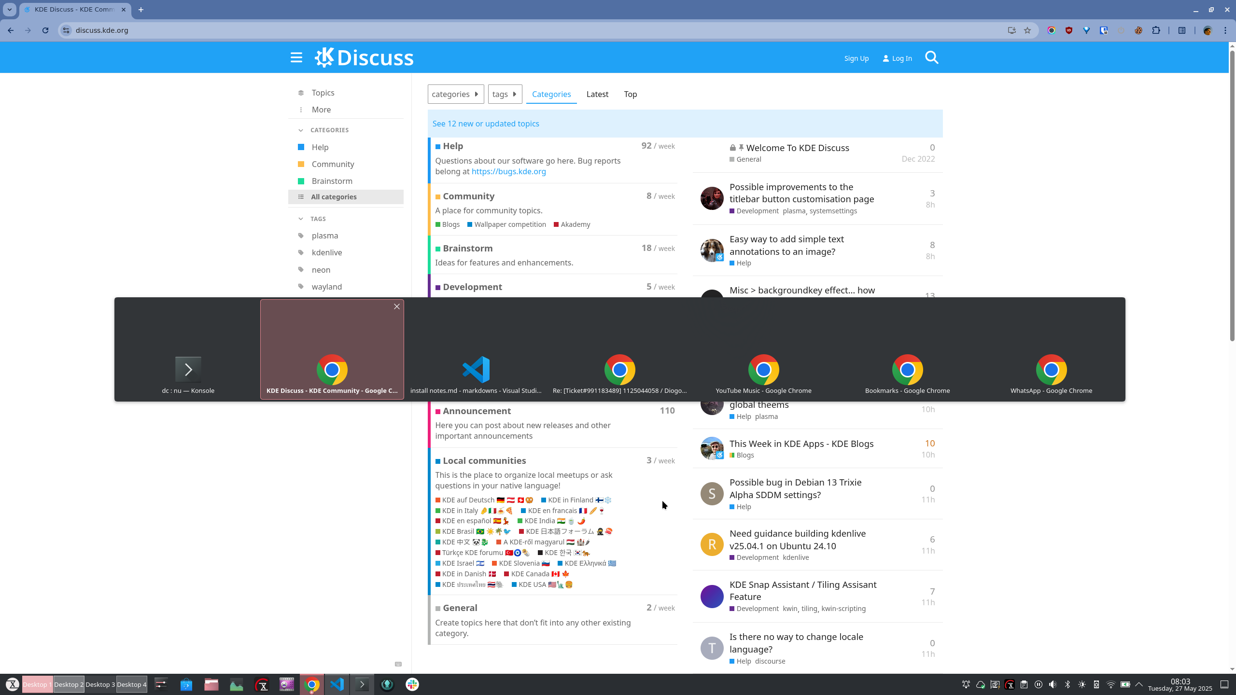This screenshot has width=1236, height=695.
Task: Click the back navigation arrow
Action: click(11, 30)
